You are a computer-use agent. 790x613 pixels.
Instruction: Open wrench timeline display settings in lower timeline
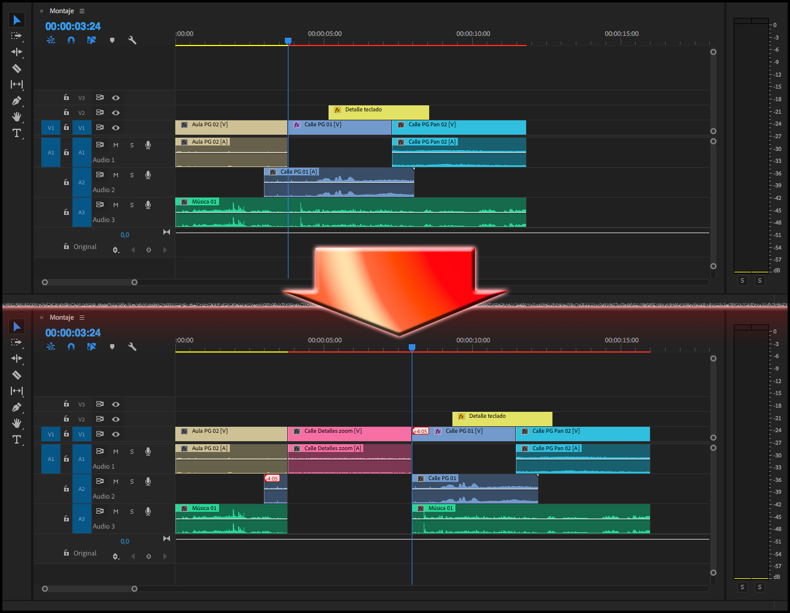pyautogui.click(x=132, y=347)
